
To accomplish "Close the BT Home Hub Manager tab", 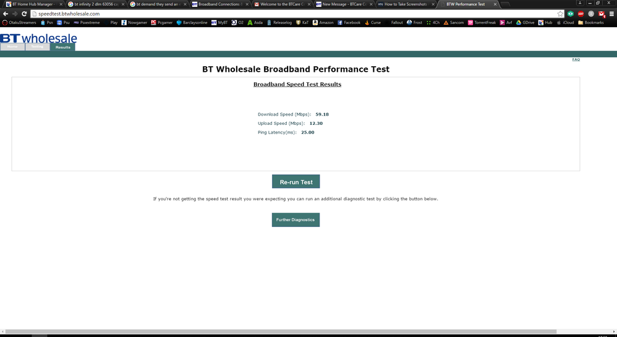I will (61, 4).
